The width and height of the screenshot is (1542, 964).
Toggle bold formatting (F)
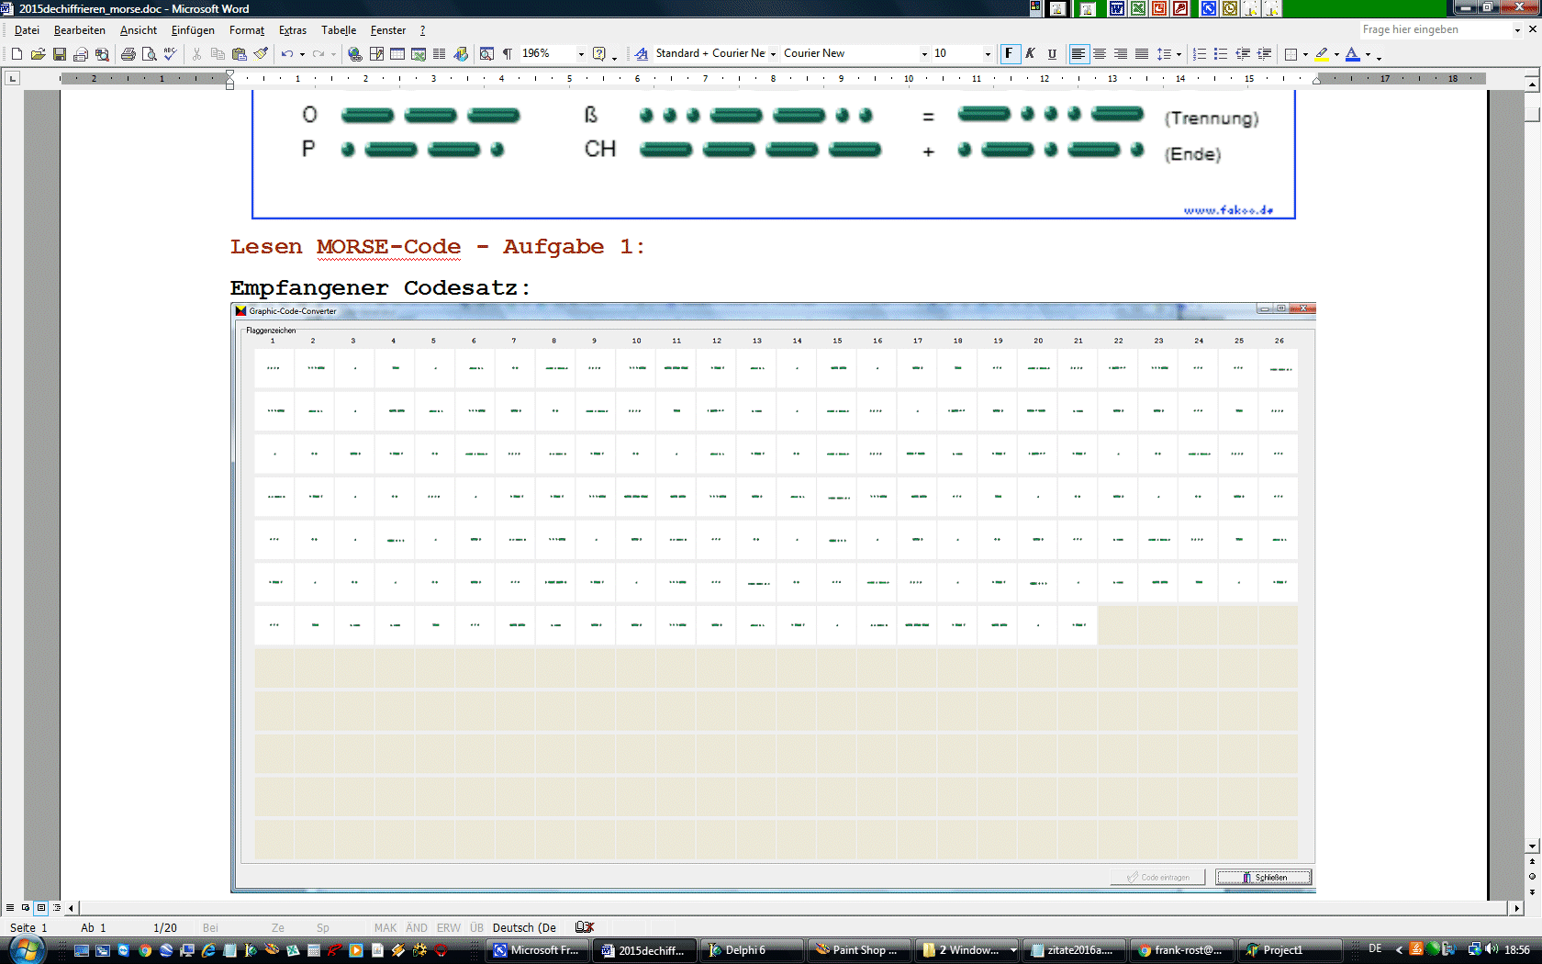pos(1010,54)
